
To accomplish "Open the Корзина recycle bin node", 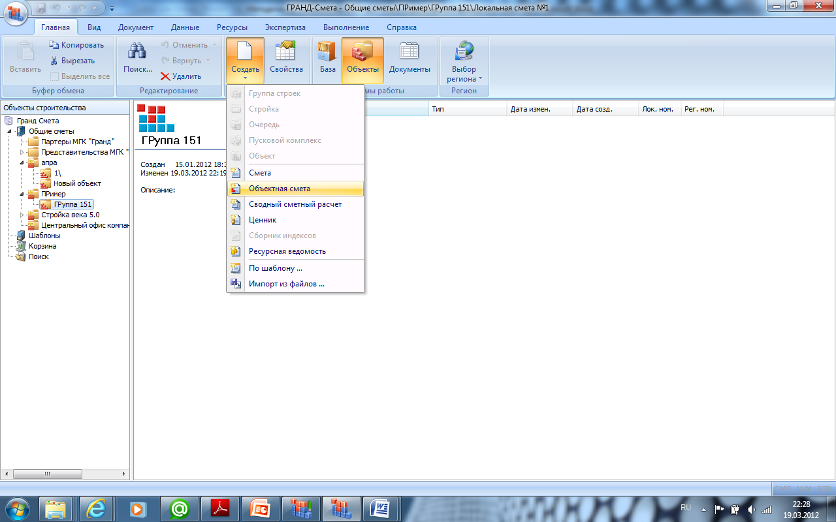I will pos(42,246).
